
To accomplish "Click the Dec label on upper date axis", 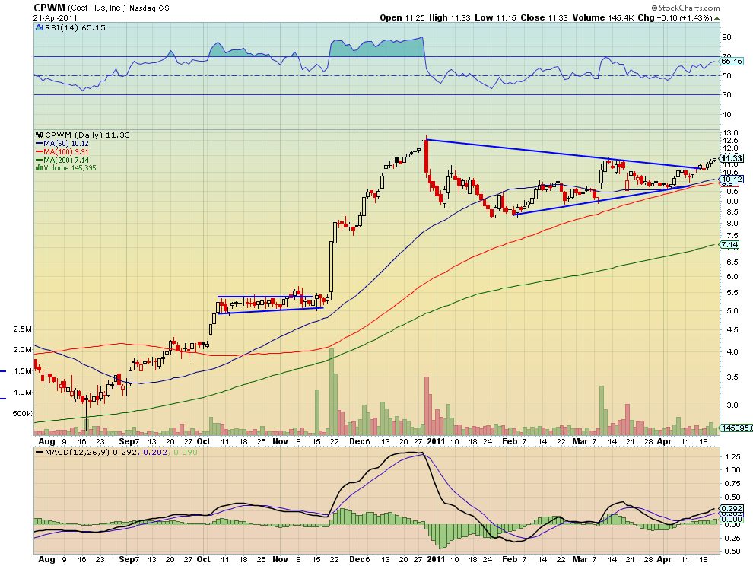I will pyautogui.click(x=356, y=441).
